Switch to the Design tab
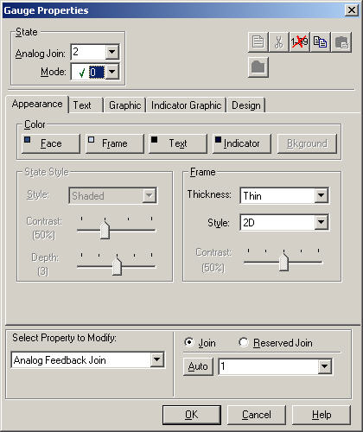 click(246, 105)
